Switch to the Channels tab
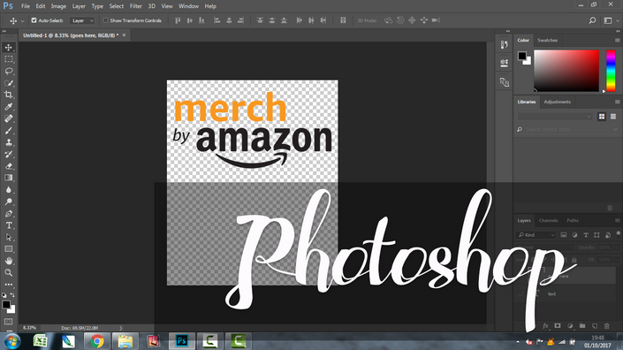The height and width of the screenshot is (350, 623). [x=548, y=220]
